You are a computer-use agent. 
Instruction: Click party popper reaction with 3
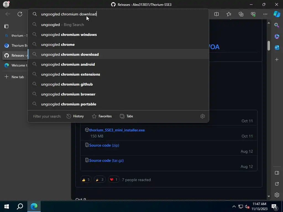100,179
